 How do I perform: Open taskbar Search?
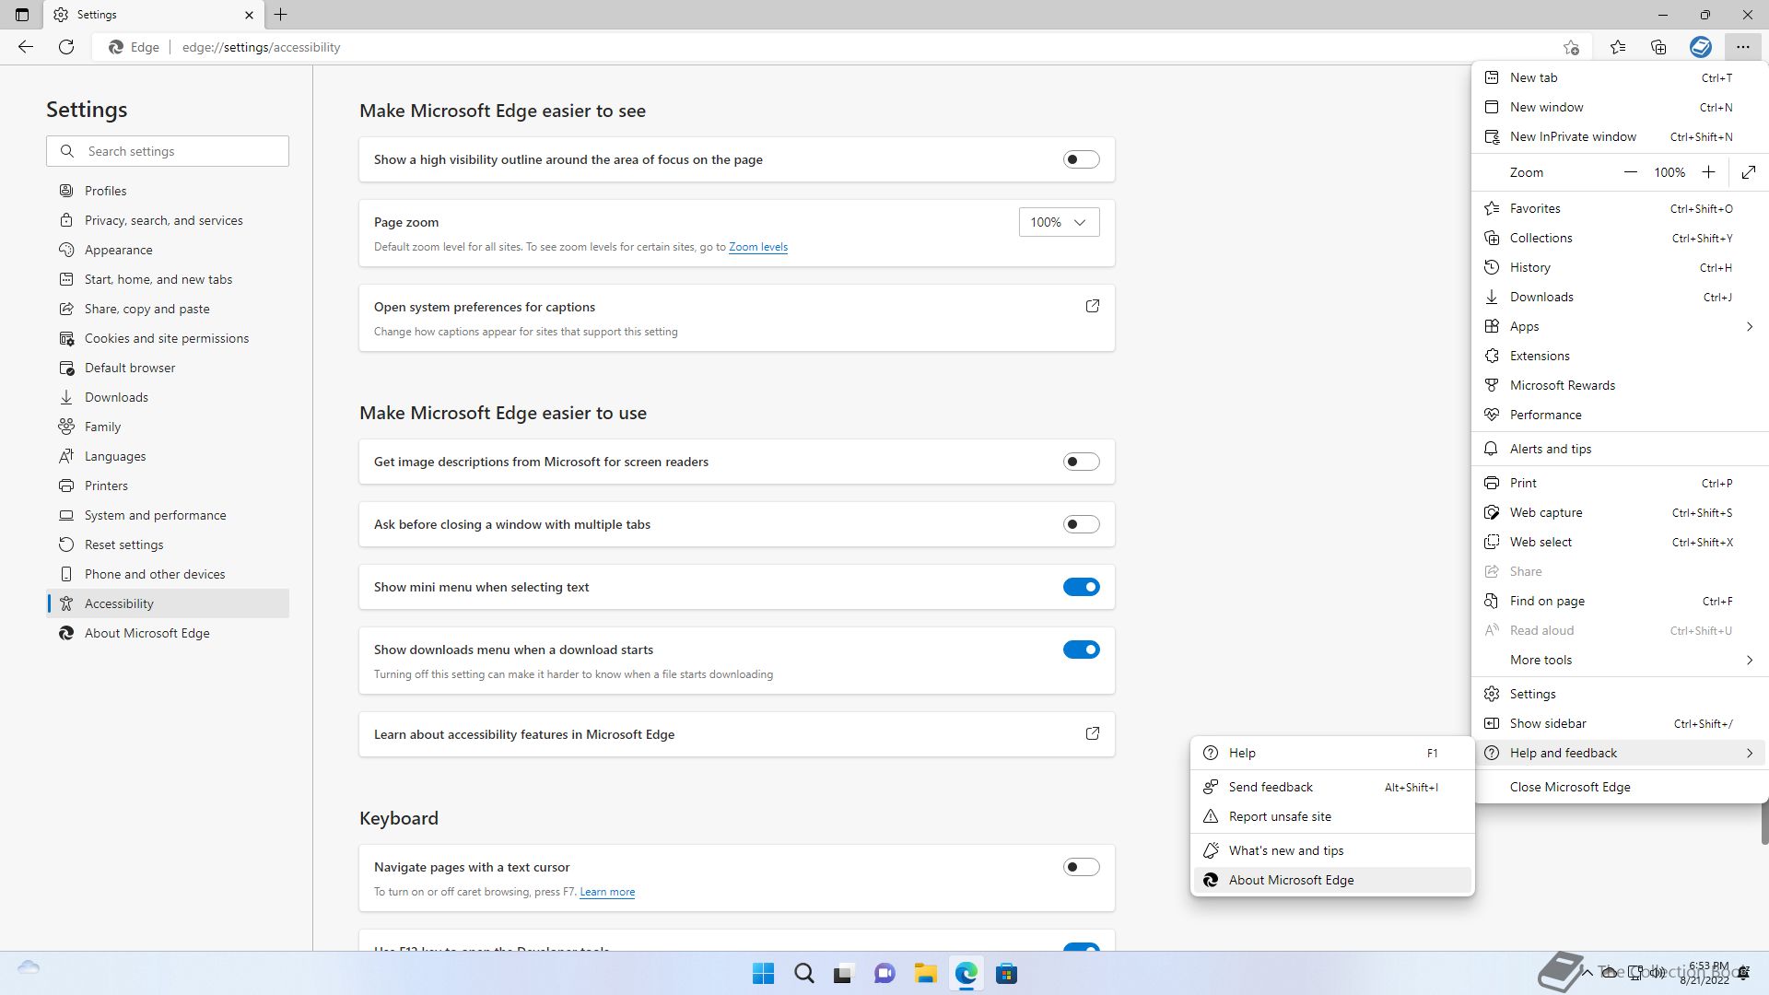pyautogui.click(x=804, y=974)
